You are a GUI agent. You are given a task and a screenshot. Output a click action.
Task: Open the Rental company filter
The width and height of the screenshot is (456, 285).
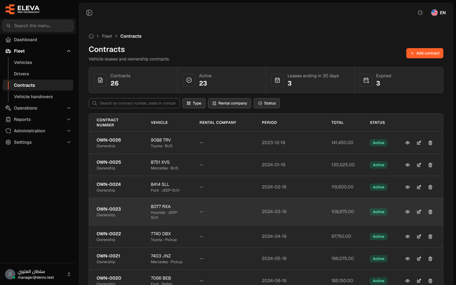(230, 103)
